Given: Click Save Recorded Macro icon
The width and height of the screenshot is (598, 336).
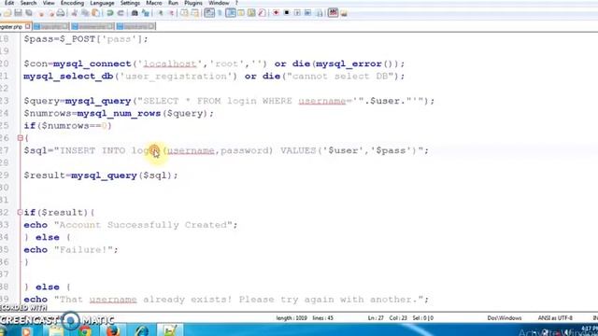Looking at the screenshot, I should pos(319,13).
